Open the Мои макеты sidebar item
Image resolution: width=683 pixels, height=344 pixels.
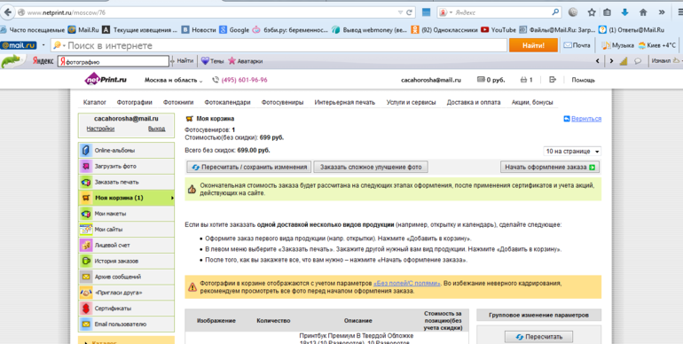tap(126, 214)
